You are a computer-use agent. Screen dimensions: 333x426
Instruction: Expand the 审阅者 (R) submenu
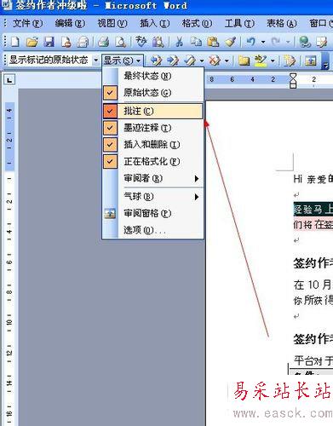click(x=152, y=178)
